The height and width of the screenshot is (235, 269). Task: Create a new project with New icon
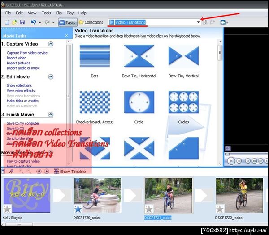pos(7,22)
